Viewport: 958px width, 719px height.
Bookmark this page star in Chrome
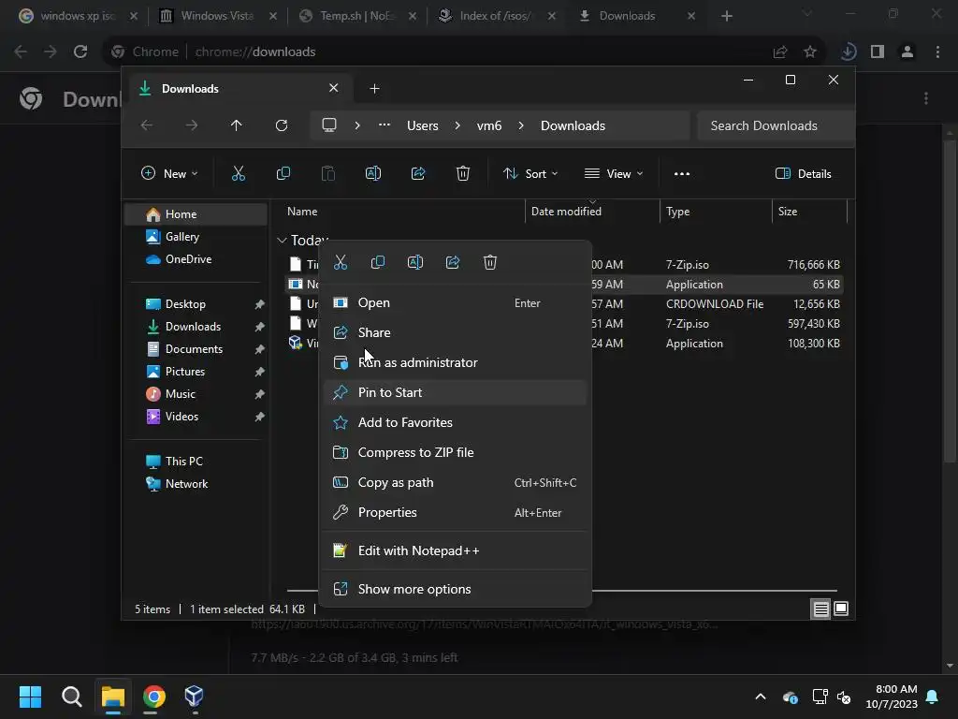pyautogui.click(x=810, y=52)
